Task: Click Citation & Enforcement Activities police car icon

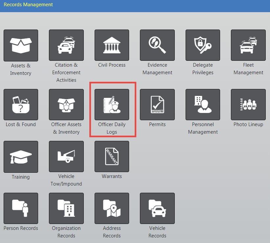Action: [x=66, y=45]
